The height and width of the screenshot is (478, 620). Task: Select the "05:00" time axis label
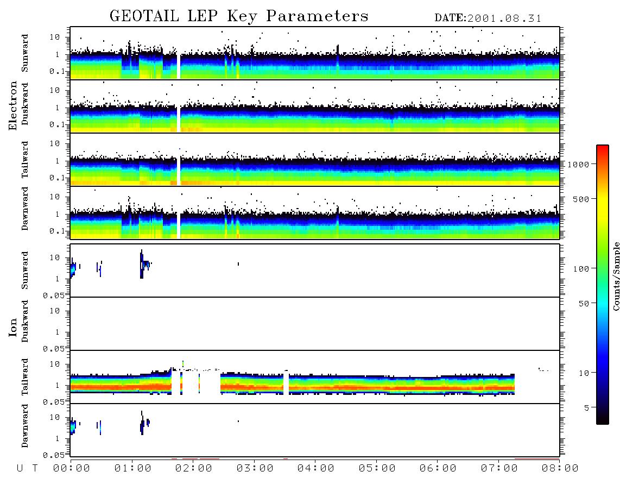(377, 469)
